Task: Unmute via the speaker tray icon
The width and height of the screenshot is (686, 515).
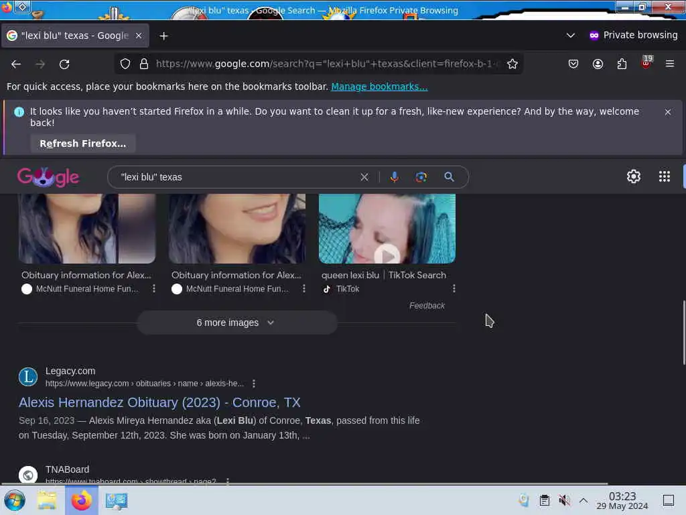Action: pos(565,500)
